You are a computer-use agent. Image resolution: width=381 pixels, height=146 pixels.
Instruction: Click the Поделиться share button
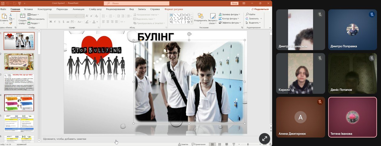[259, 9]
